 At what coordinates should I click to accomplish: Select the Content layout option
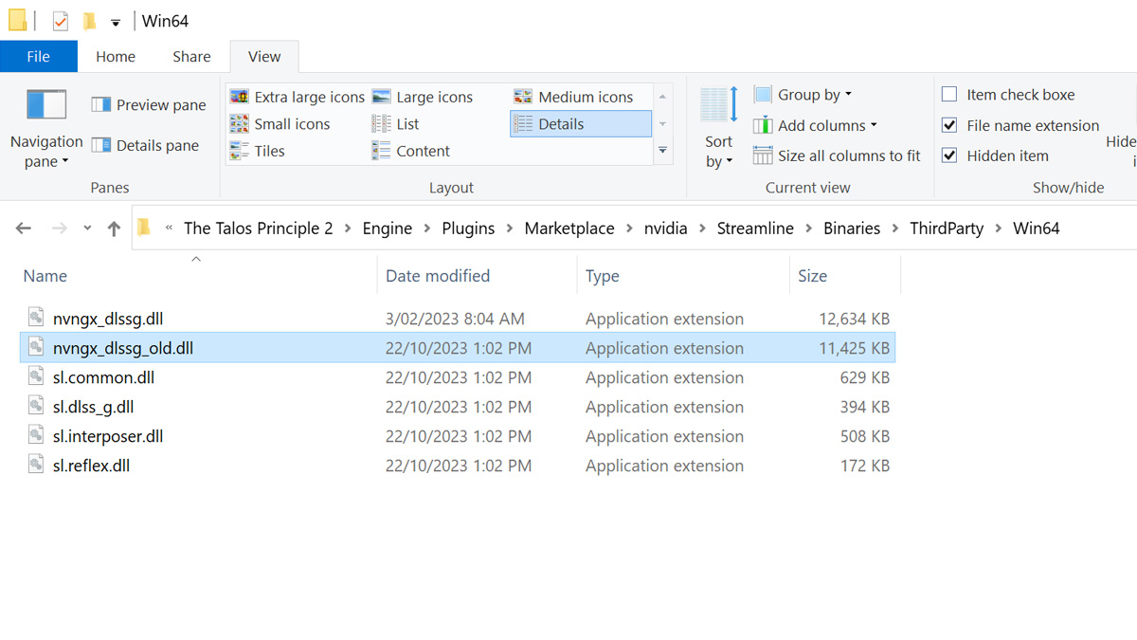[x=411, y=151]
